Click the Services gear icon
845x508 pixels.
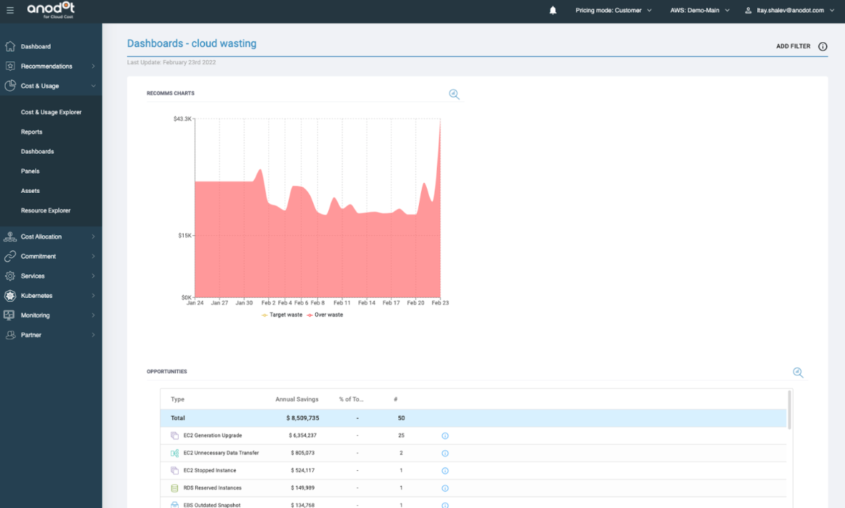10,276
